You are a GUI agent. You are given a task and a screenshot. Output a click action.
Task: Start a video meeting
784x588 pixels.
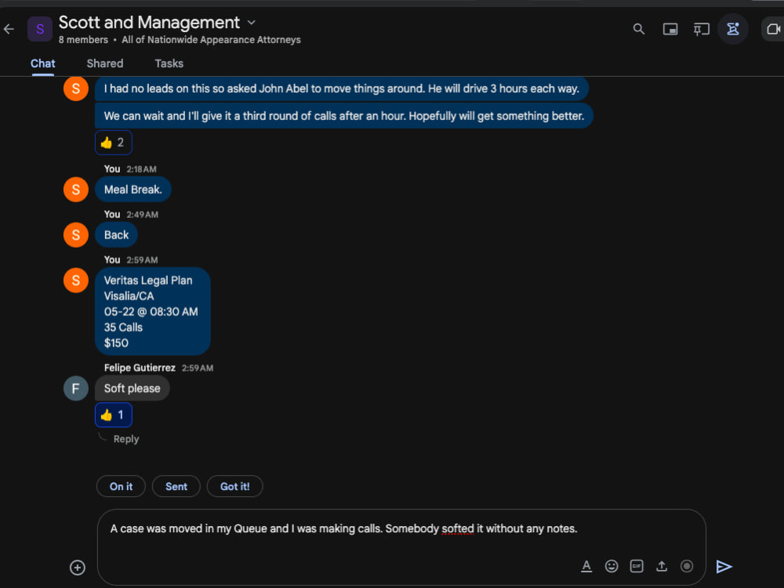tap(773, 29)
